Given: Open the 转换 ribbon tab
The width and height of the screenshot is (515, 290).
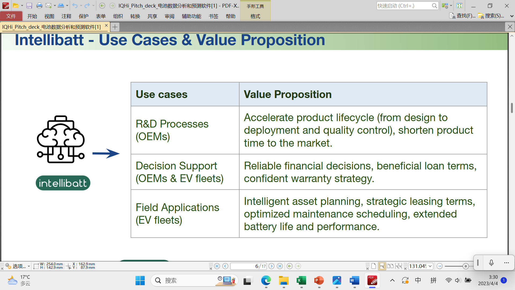Looking at the screenshot, I should [135, 16].
